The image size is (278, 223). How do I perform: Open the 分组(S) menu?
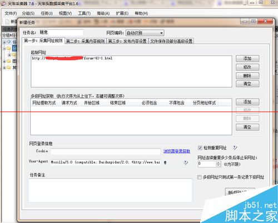coord(28,13)
